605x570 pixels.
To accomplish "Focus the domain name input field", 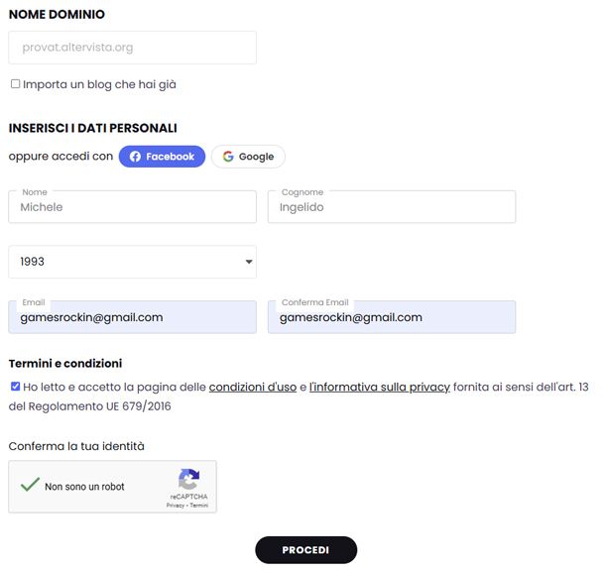I will click(x=132, y=47).
